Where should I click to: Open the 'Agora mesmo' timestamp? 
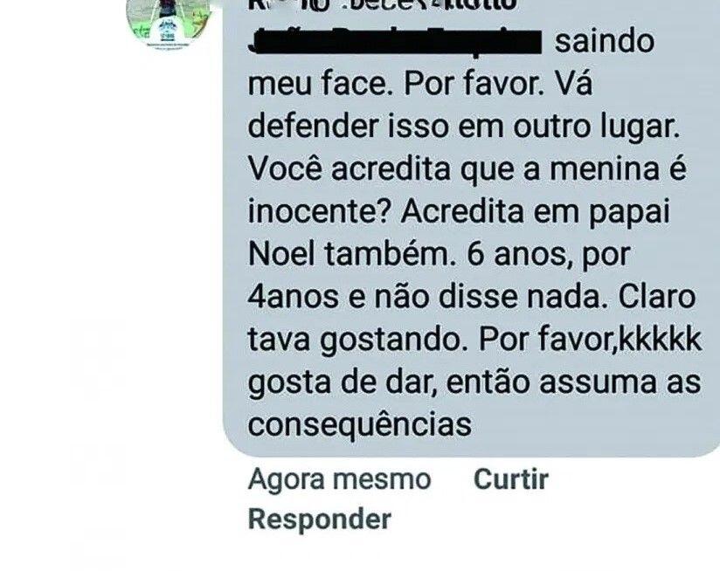[x=339, y=479]
